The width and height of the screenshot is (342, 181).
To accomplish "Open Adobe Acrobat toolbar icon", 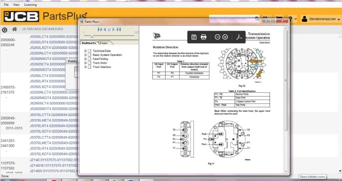I will 239,37.
